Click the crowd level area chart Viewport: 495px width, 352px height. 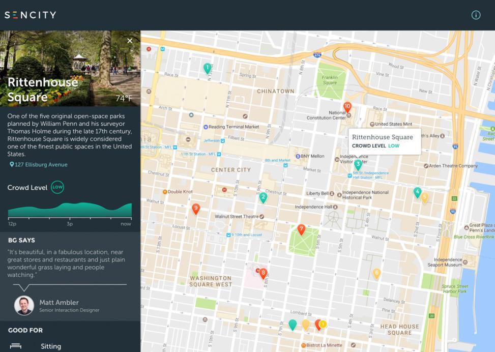[70, 210]
